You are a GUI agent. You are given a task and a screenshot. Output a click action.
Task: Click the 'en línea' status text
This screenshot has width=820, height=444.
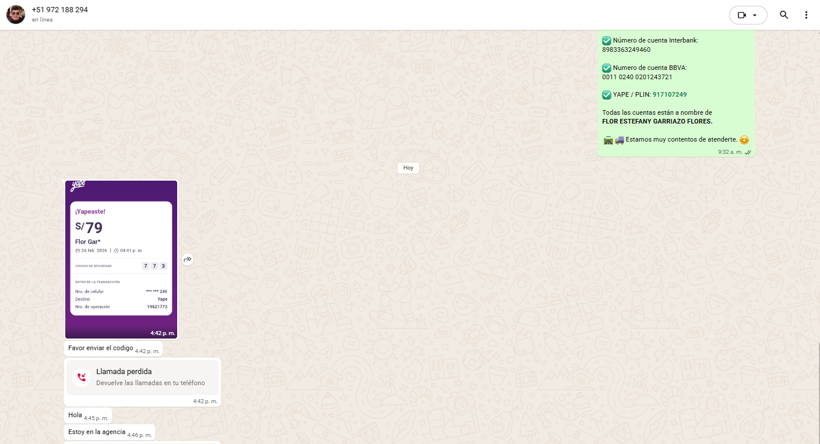click(x=42, y=20)
